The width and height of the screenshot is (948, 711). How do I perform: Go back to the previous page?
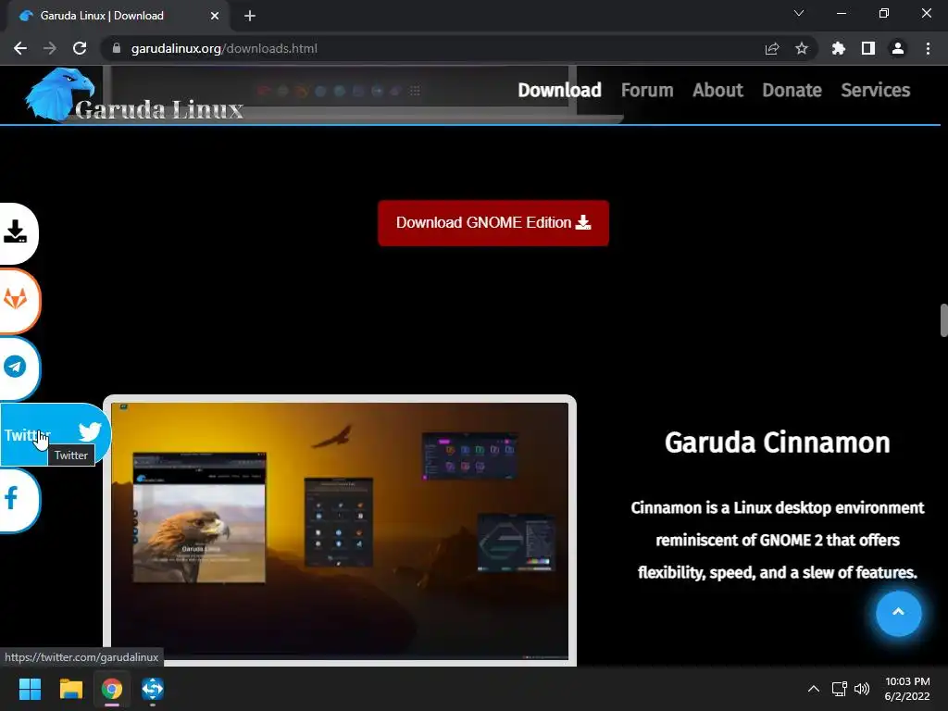click(x=20, y=48)
